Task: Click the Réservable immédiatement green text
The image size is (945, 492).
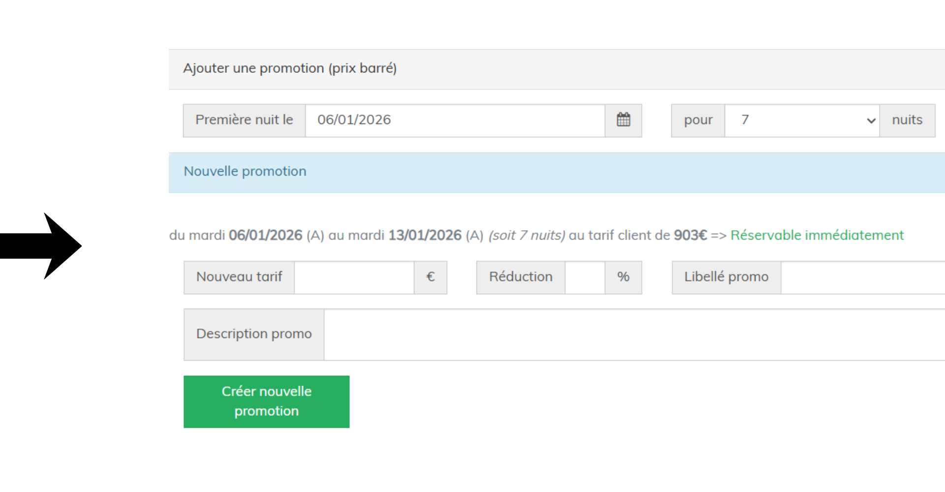Action: 817,235
